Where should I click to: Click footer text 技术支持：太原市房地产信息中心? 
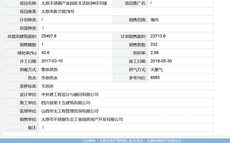(155, 141)
